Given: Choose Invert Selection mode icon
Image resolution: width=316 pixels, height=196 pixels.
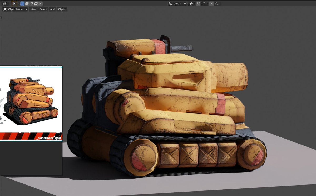Looking at the screenshot, I should 36,4.
